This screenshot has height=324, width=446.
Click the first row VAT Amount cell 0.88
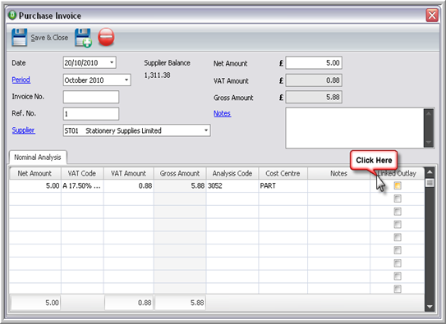[x=129, y=186]
